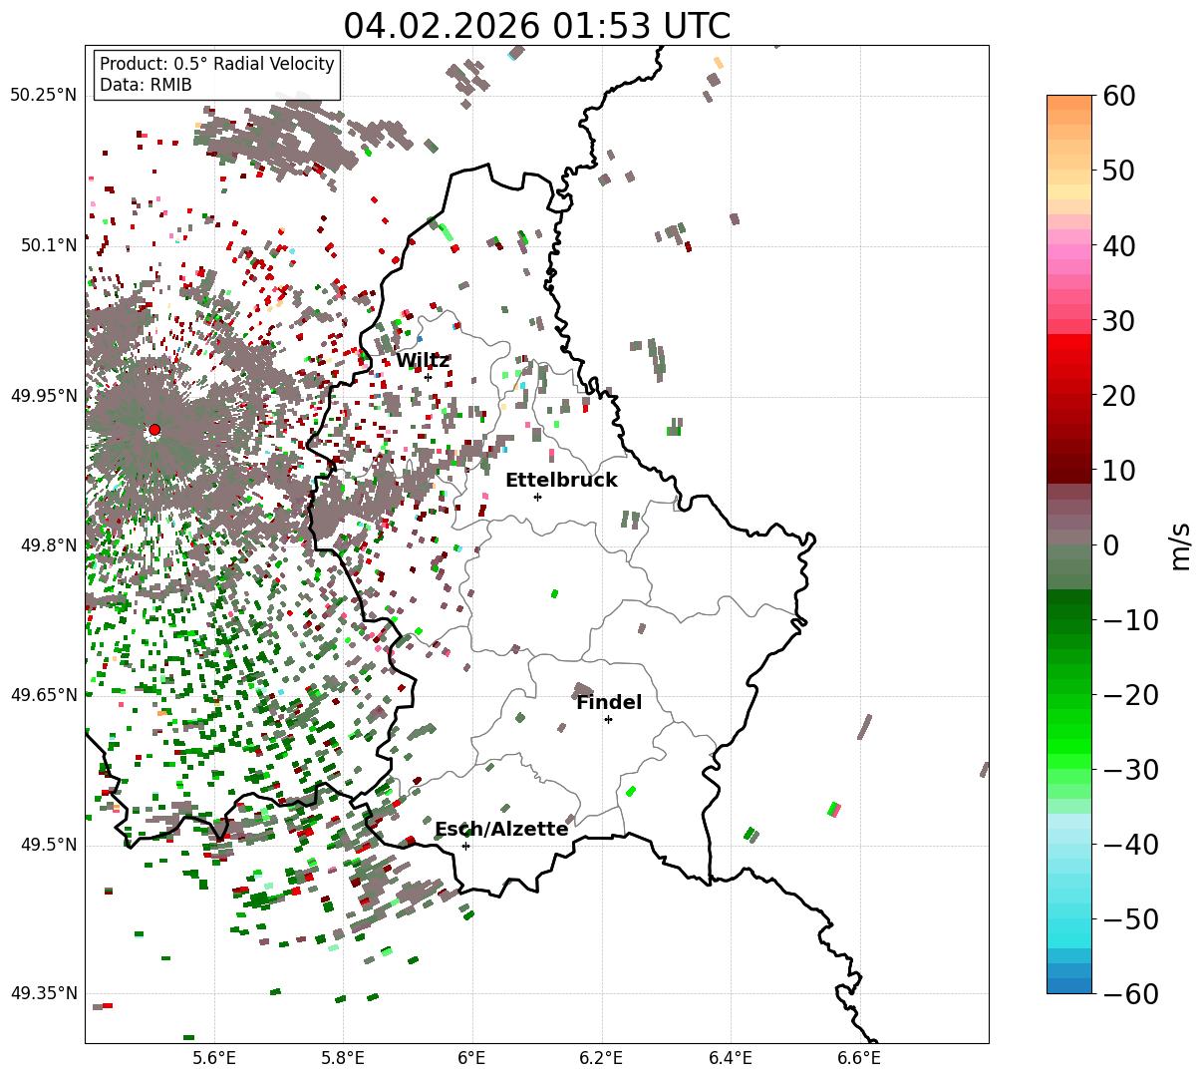This screenshot has height=1078, width=1203.
Task: Click the colorbar −40 tick label
Action: coord(1131,844)
